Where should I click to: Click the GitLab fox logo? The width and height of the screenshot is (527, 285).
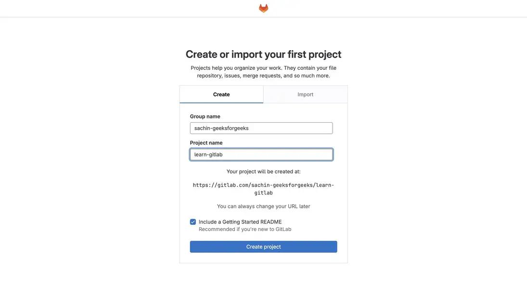click(x=263, y=8)
